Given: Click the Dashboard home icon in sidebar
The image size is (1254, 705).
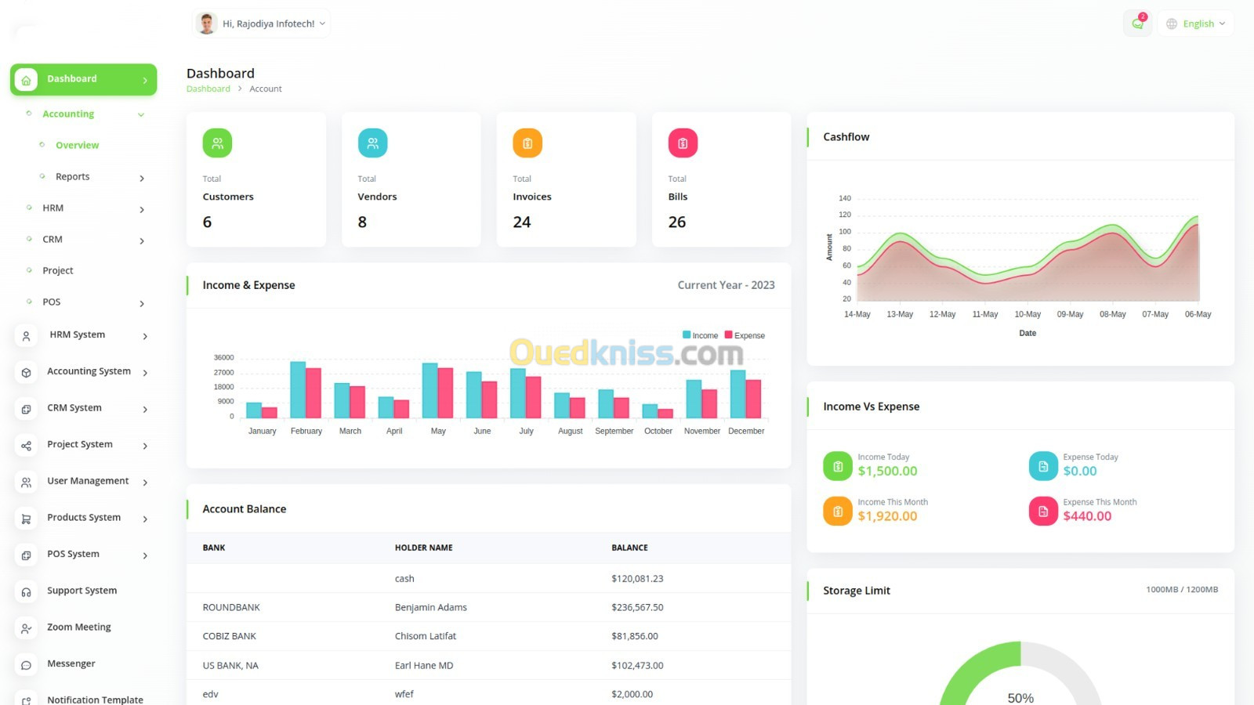Looking at the screenshot, I should pos(26,80).
